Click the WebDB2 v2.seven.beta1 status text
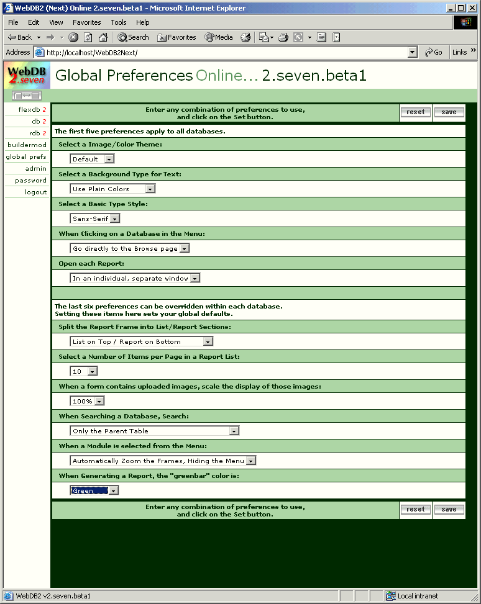The image size is (481, 604). [x=53, y=596]
